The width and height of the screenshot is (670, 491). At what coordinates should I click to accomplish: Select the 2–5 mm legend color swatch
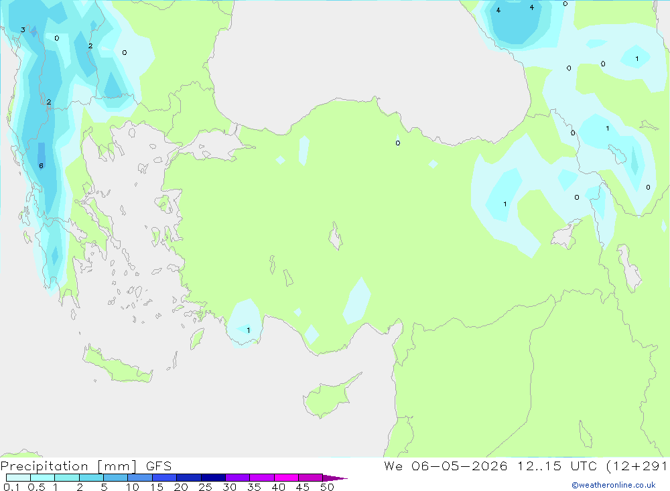click(91, 478)
